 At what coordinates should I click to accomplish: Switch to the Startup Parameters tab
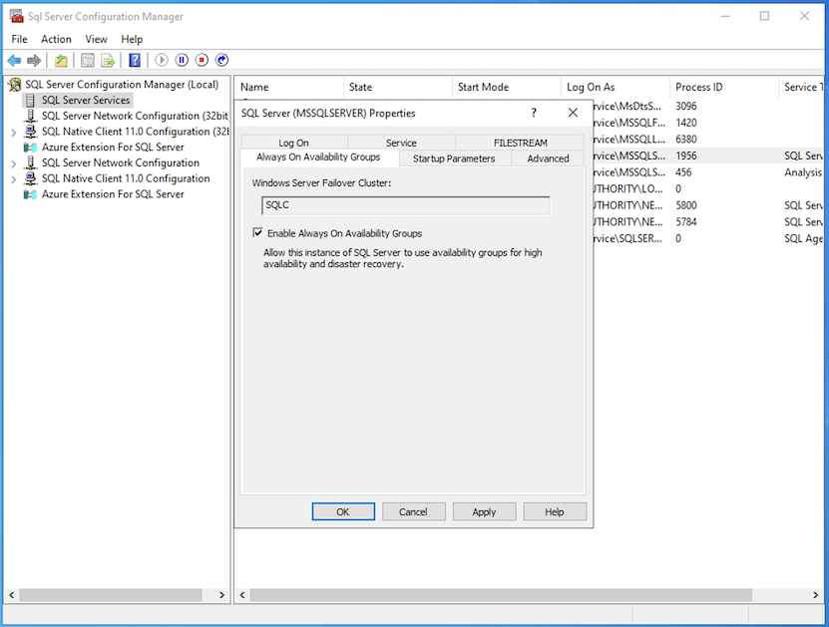tap(454, 158)
